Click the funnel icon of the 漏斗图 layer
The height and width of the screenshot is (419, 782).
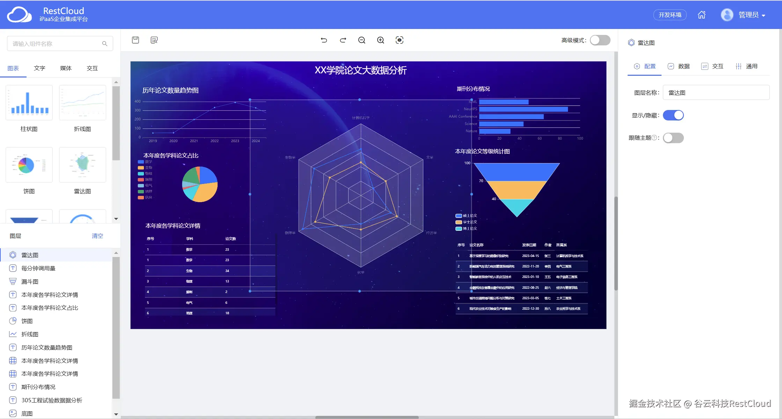(13, 281)
